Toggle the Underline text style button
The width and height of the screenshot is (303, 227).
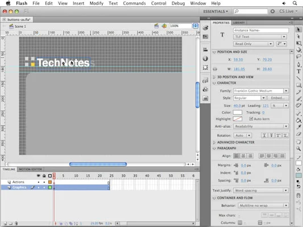[x=264, y=136]
